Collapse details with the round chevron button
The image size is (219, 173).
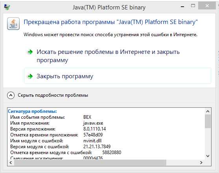(11, 96)
